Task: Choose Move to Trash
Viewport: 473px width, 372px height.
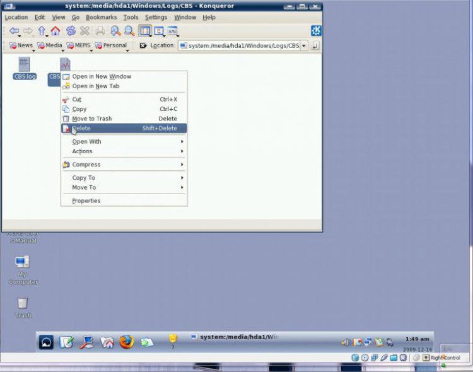Action: pos(124,119)
